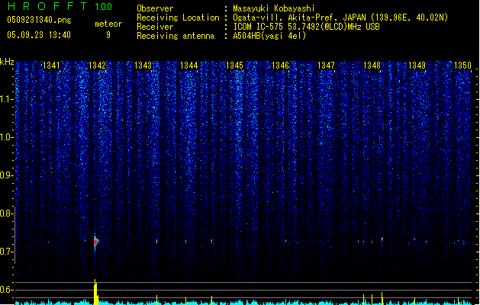Click the 0.7 kHz frequency axis label
The height and width of the screenshot is (305, 480).
(7, 252)
